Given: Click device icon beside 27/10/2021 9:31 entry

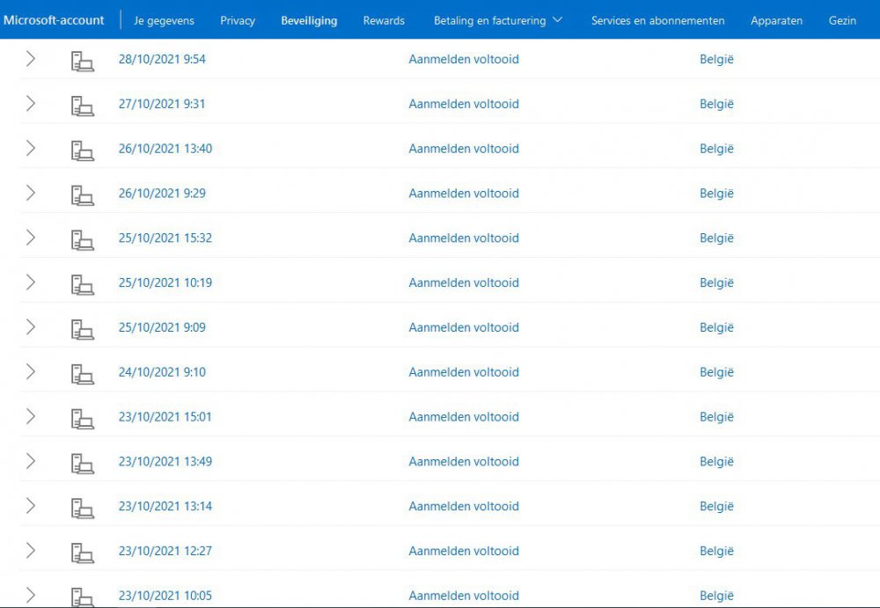Looking at the screenshot, I should [x=82, y=106].
